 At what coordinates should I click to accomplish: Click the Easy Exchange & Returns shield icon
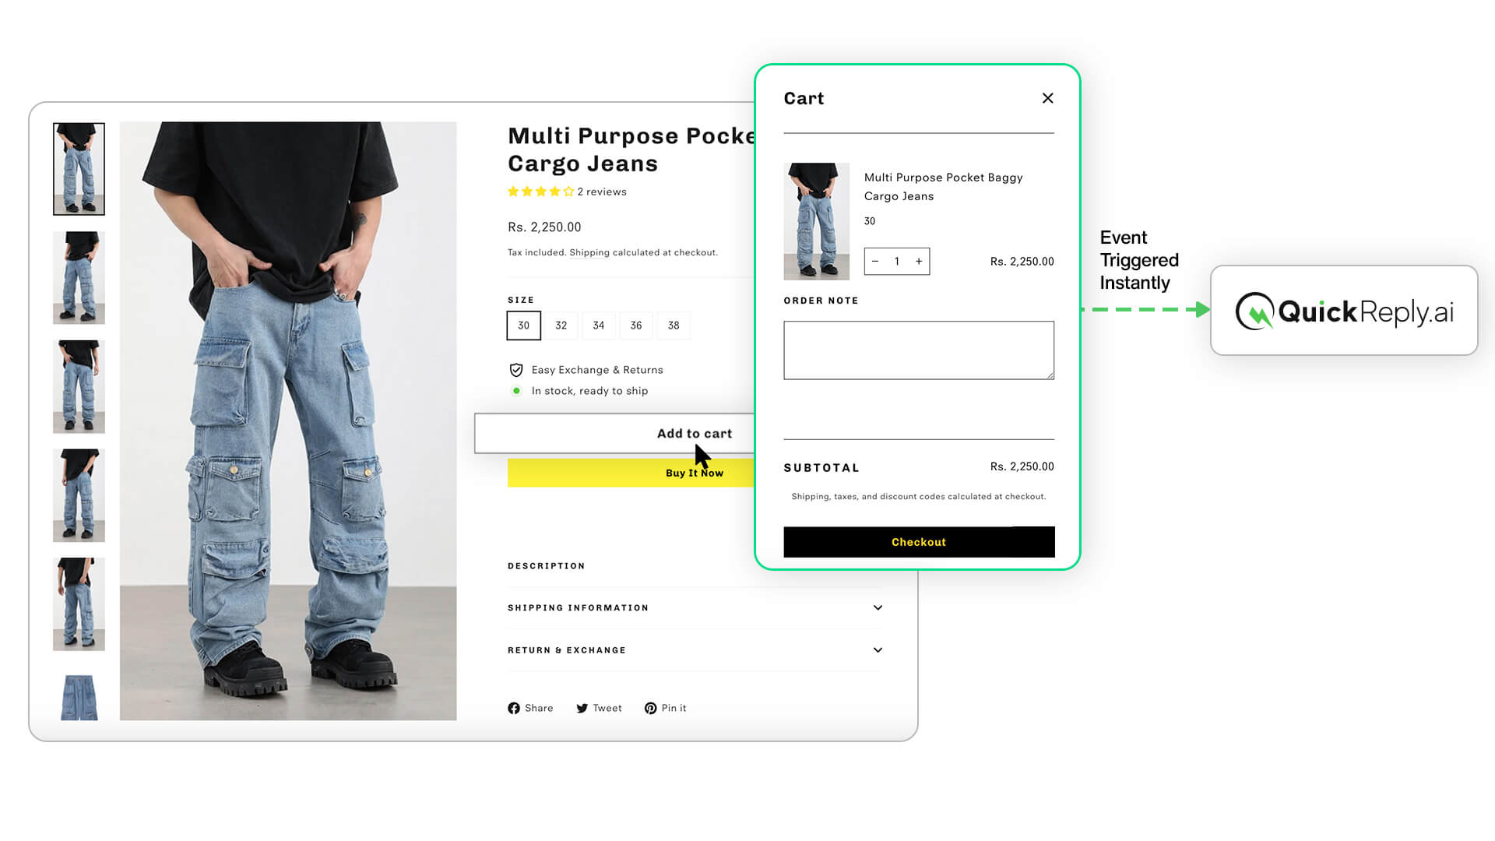(515, 370)
